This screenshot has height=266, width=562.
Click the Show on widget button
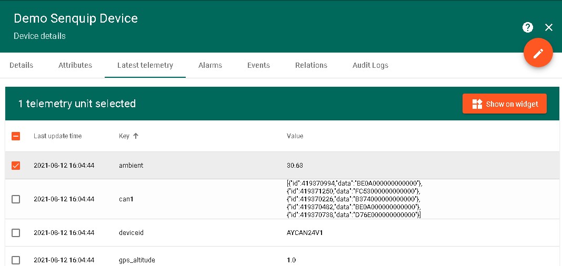coord(504,104)
